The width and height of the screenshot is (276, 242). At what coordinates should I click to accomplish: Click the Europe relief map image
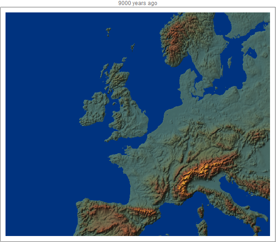[x=138, y=124]
